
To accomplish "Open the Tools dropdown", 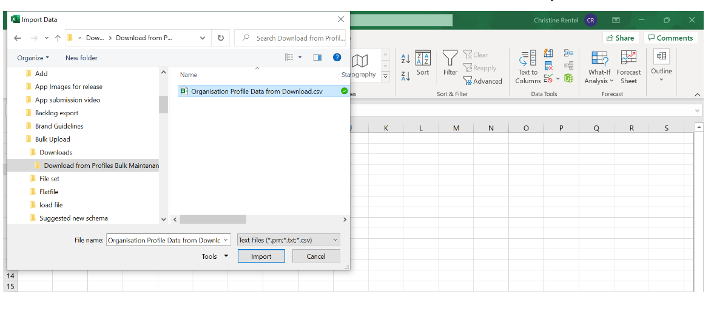I will point(215,256).
